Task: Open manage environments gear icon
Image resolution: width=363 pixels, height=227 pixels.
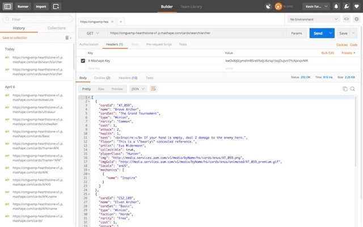Action: coord(357,19)
